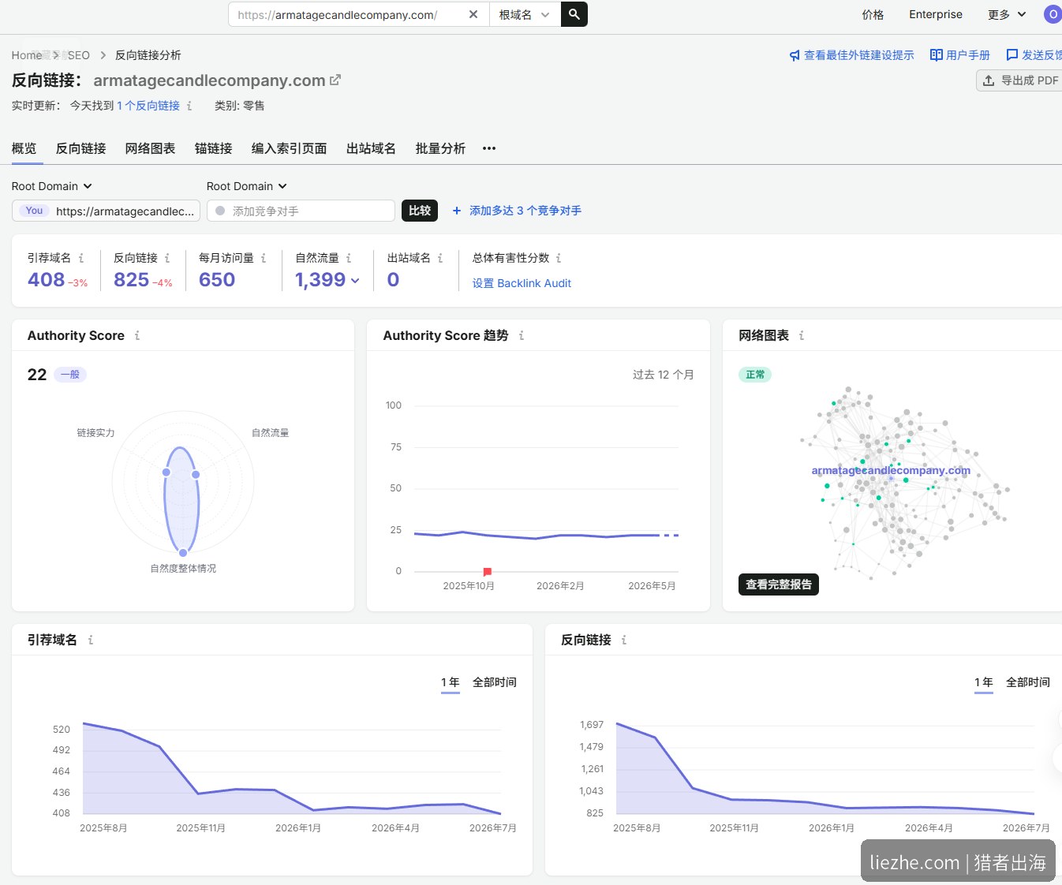Click info icon beside Authority Score title

[137, 335]
